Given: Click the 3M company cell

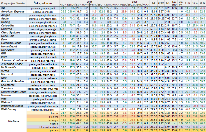Looking at the screenshot, I should [13, 8].
